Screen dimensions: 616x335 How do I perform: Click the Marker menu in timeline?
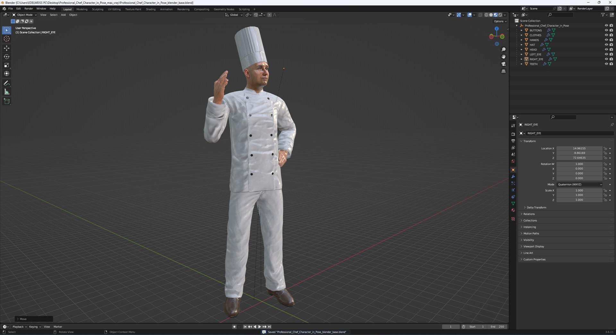58,327
